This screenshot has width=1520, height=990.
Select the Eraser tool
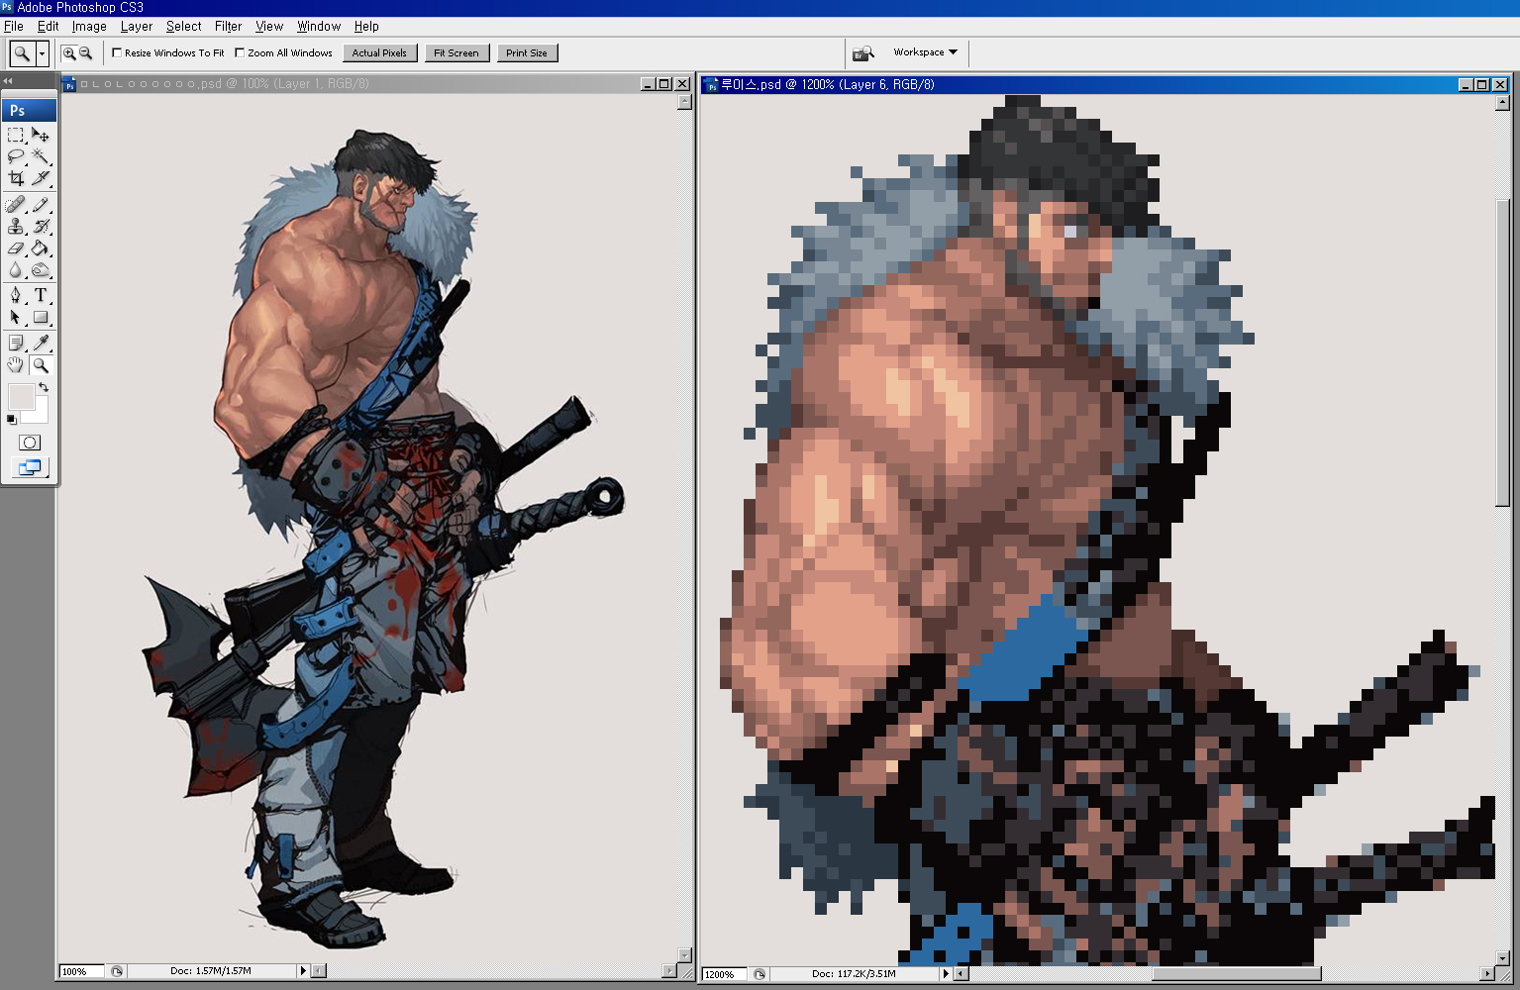16,248
